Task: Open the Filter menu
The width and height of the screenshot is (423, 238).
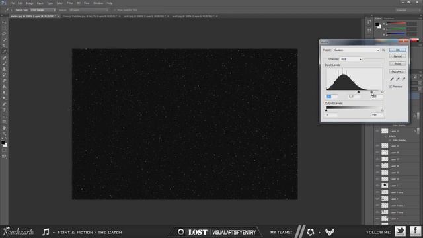Action: click(70, 3)
